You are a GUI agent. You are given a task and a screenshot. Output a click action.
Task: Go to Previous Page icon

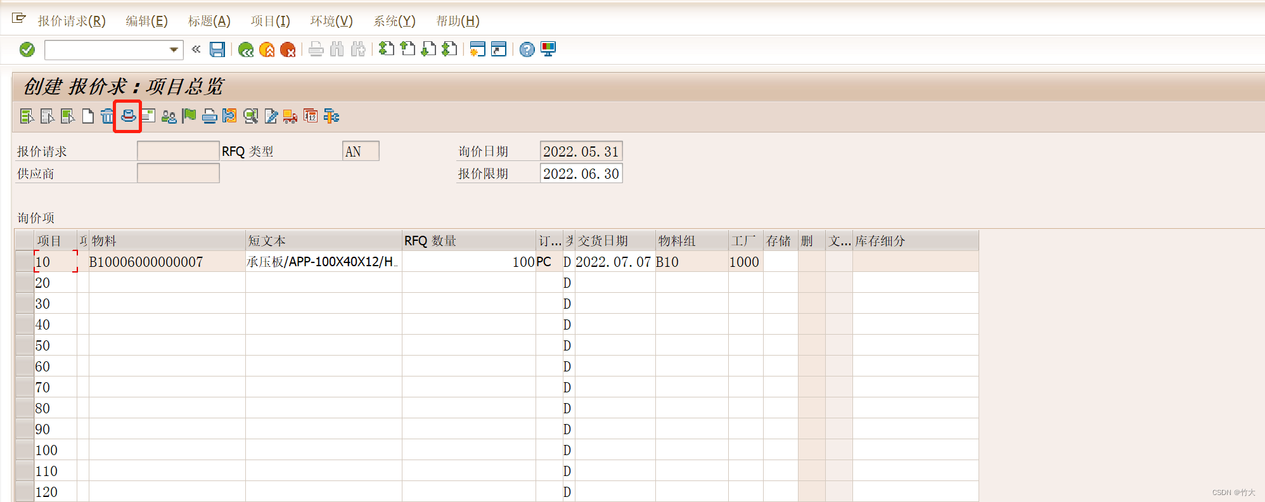tap(408, 49)
